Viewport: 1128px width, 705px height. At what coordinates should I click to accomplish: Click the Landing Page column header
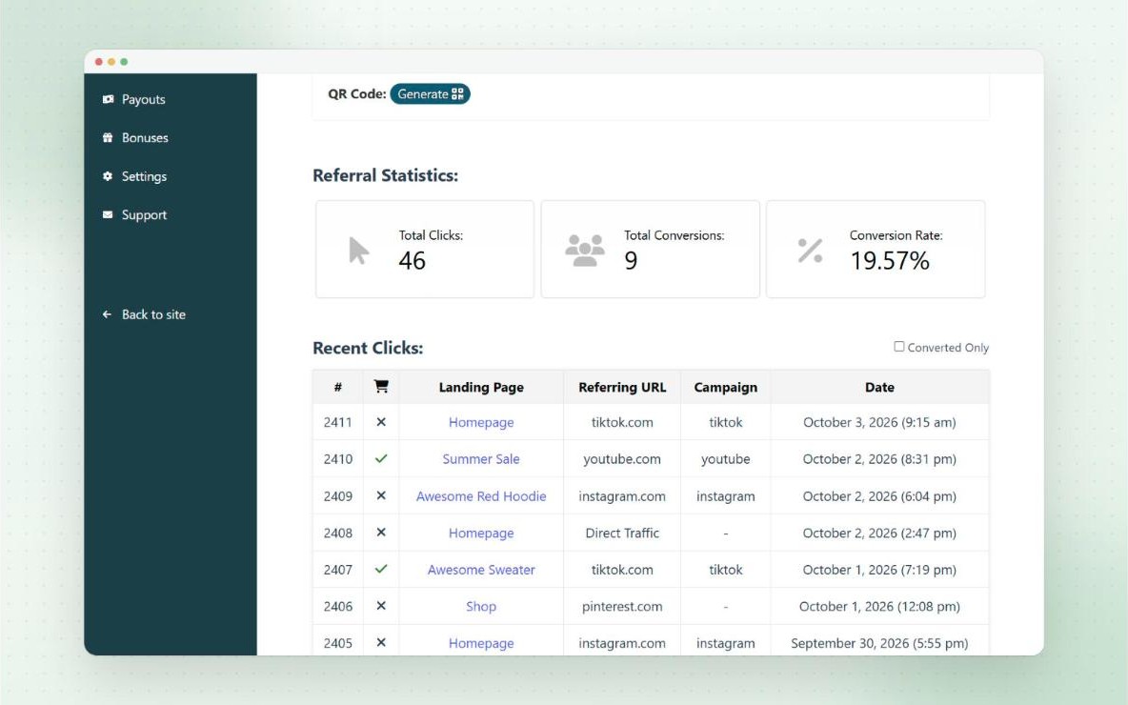pyautogui.click(x=481, y=387)
